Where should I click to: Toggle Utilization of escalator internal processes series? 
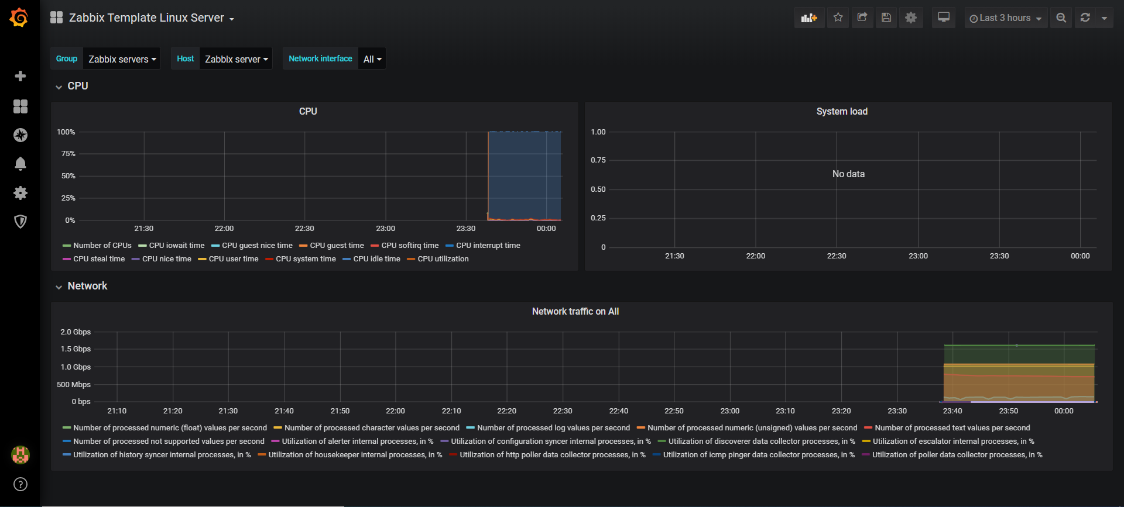[x=954, y=441]
